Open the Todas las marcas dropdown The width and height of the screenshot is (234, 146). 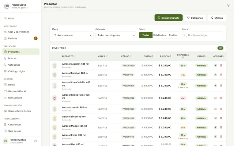click(x=73, y=35)
